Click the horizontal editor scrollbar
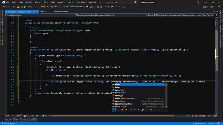 [113, 116]
